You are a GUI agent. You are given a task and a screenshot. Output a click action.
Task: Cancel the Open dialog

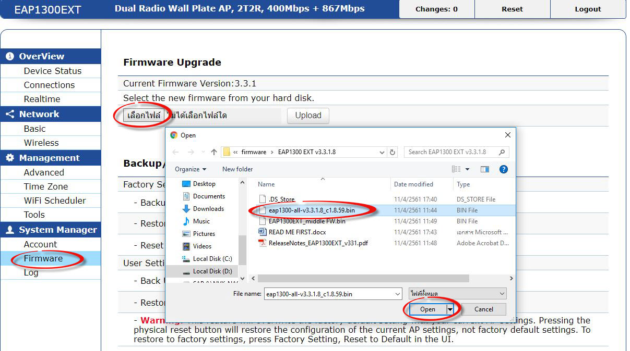[x=484, y=309]
